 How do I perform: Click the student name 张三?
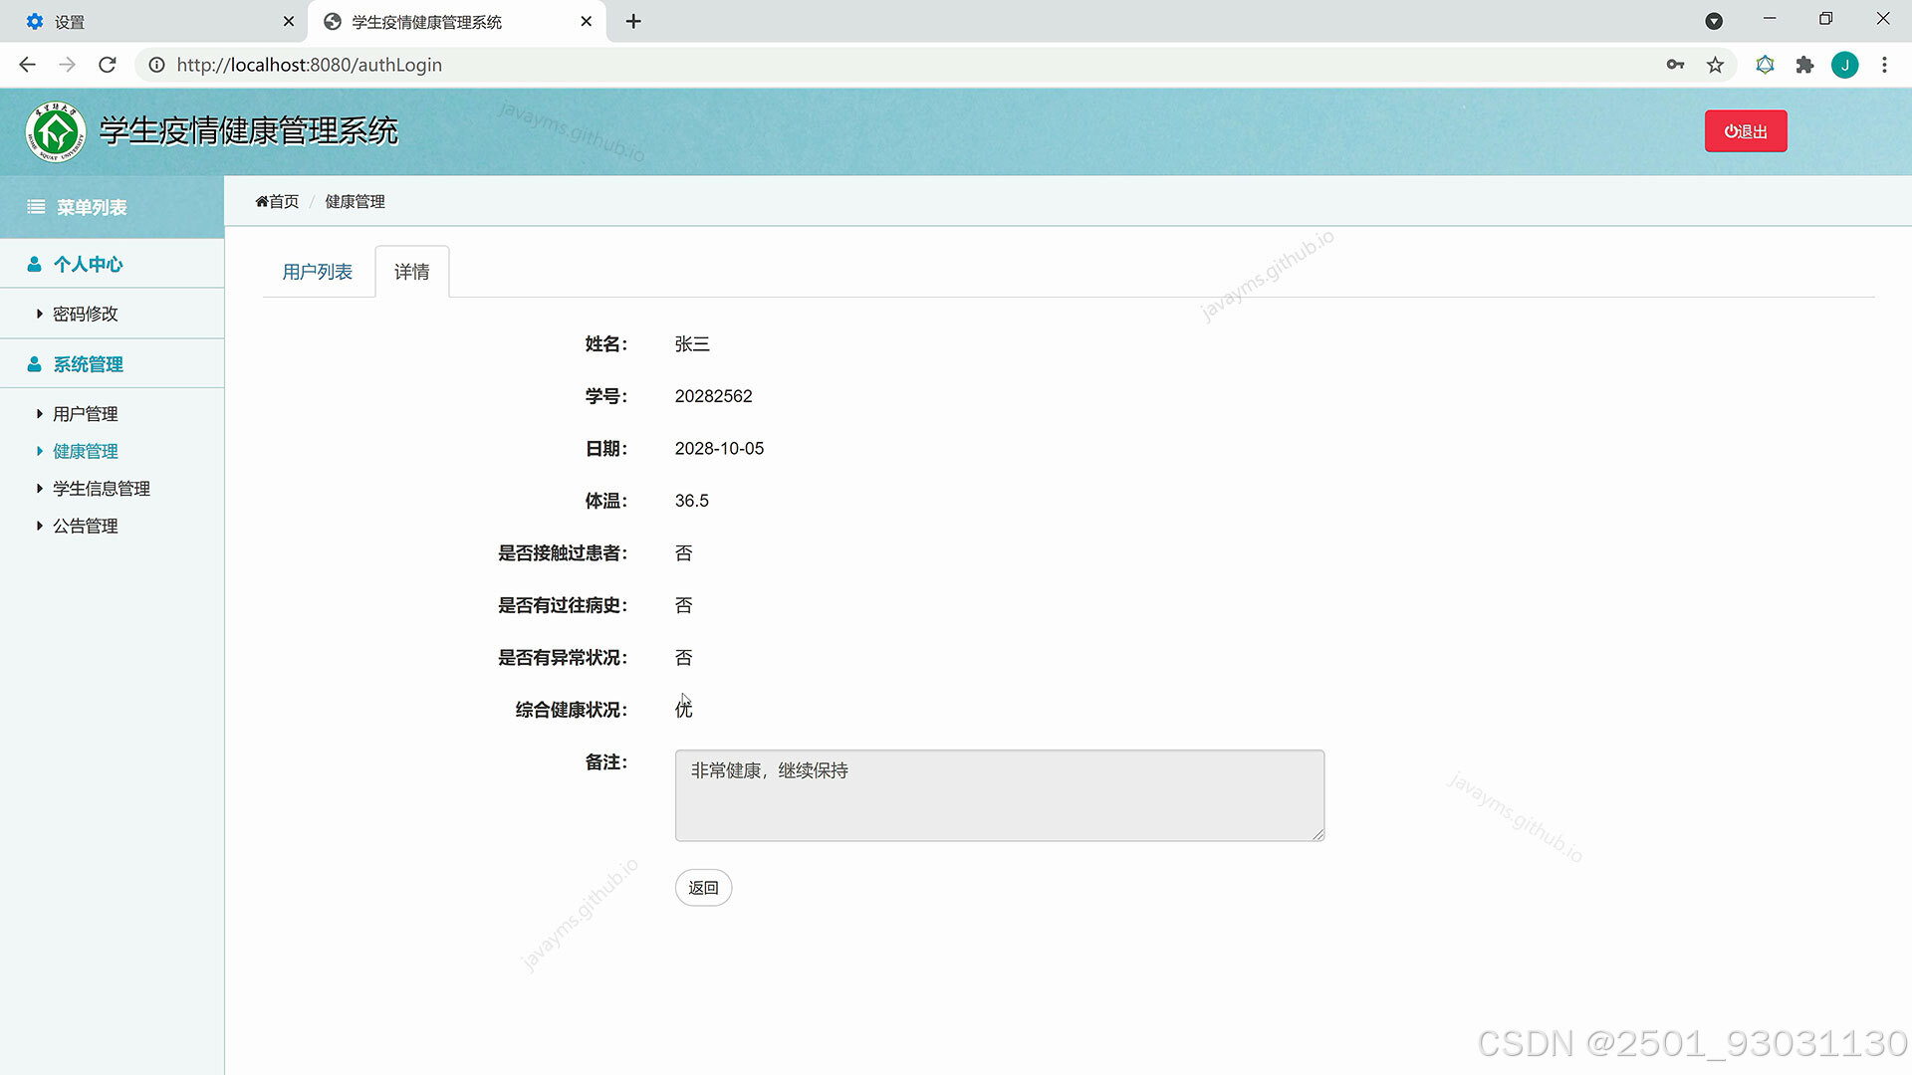(692, 344)
